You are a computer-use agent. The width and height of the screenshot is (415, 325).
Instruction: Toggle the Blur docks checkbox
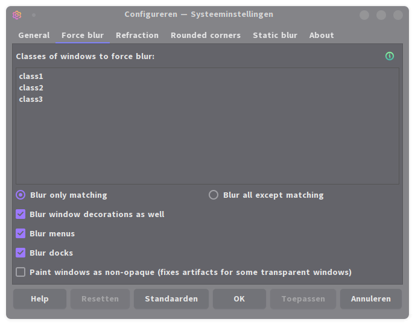tap(21, 253)
